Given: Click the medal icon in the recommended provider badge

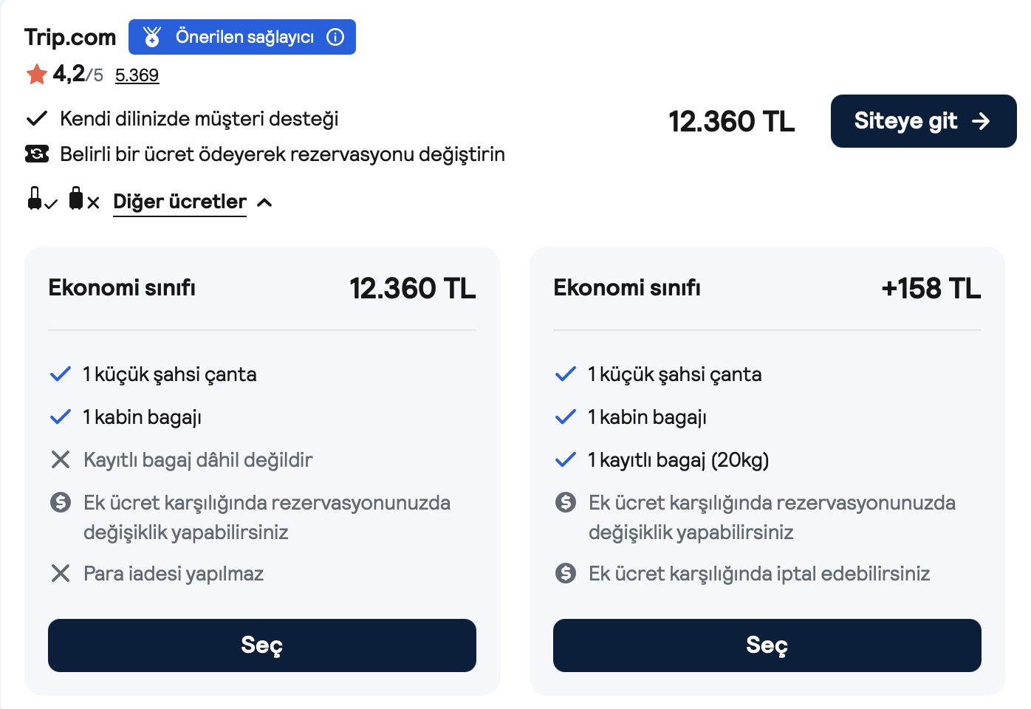Looking at the screenshot, I should coord(152,37).
